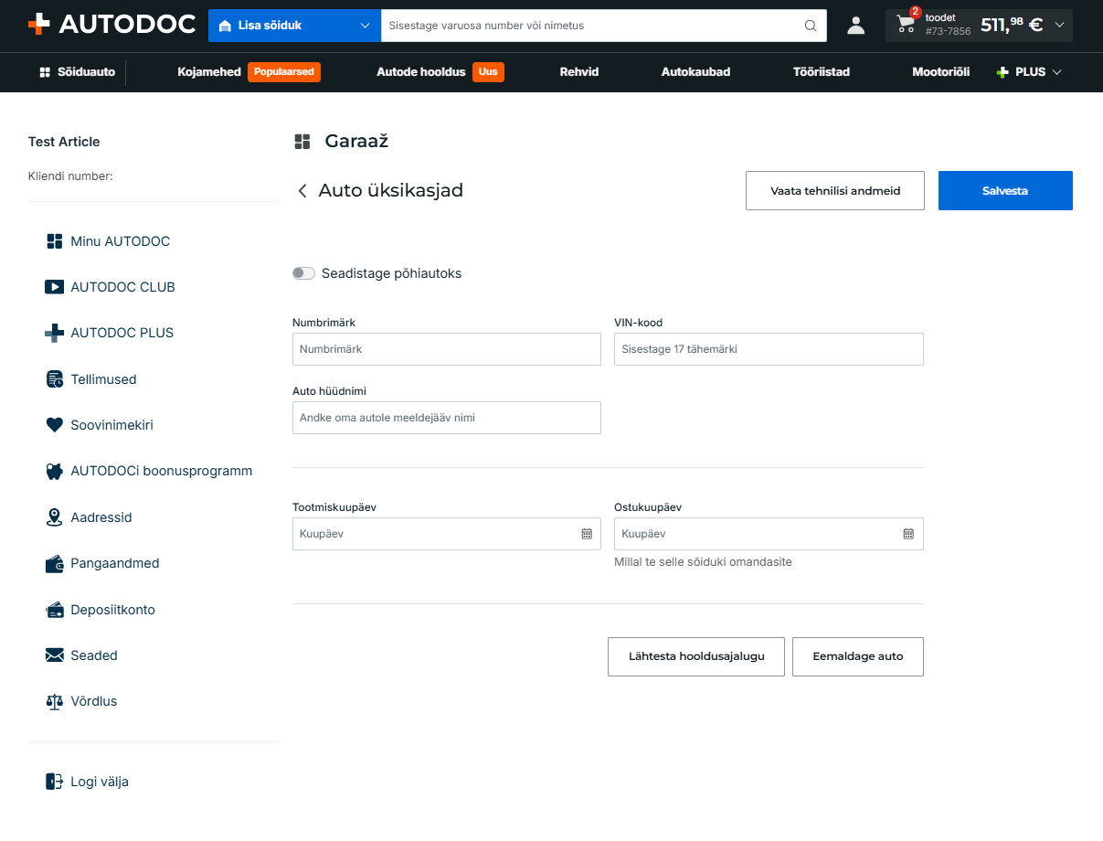
Task: Click the AUTODOC logo
Action: click(x=111, y=25)
